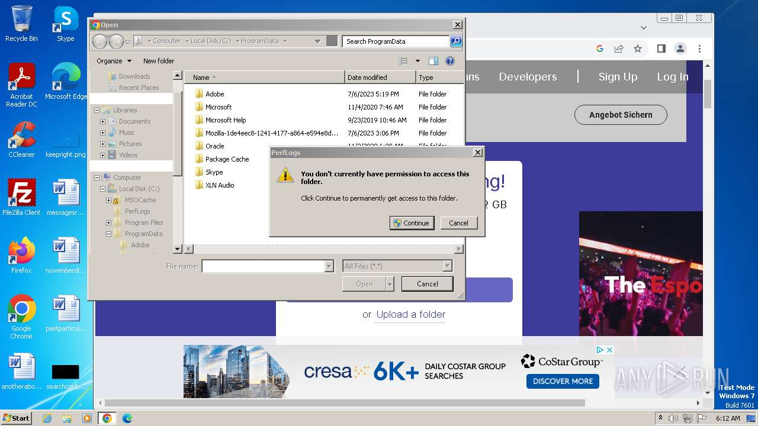Click Log In on the web page
Image resolution: width=758 pixels, height=426 pixels.
coord(673,77)
